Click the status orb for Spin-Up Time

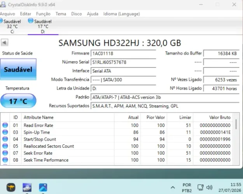point(5,132)
